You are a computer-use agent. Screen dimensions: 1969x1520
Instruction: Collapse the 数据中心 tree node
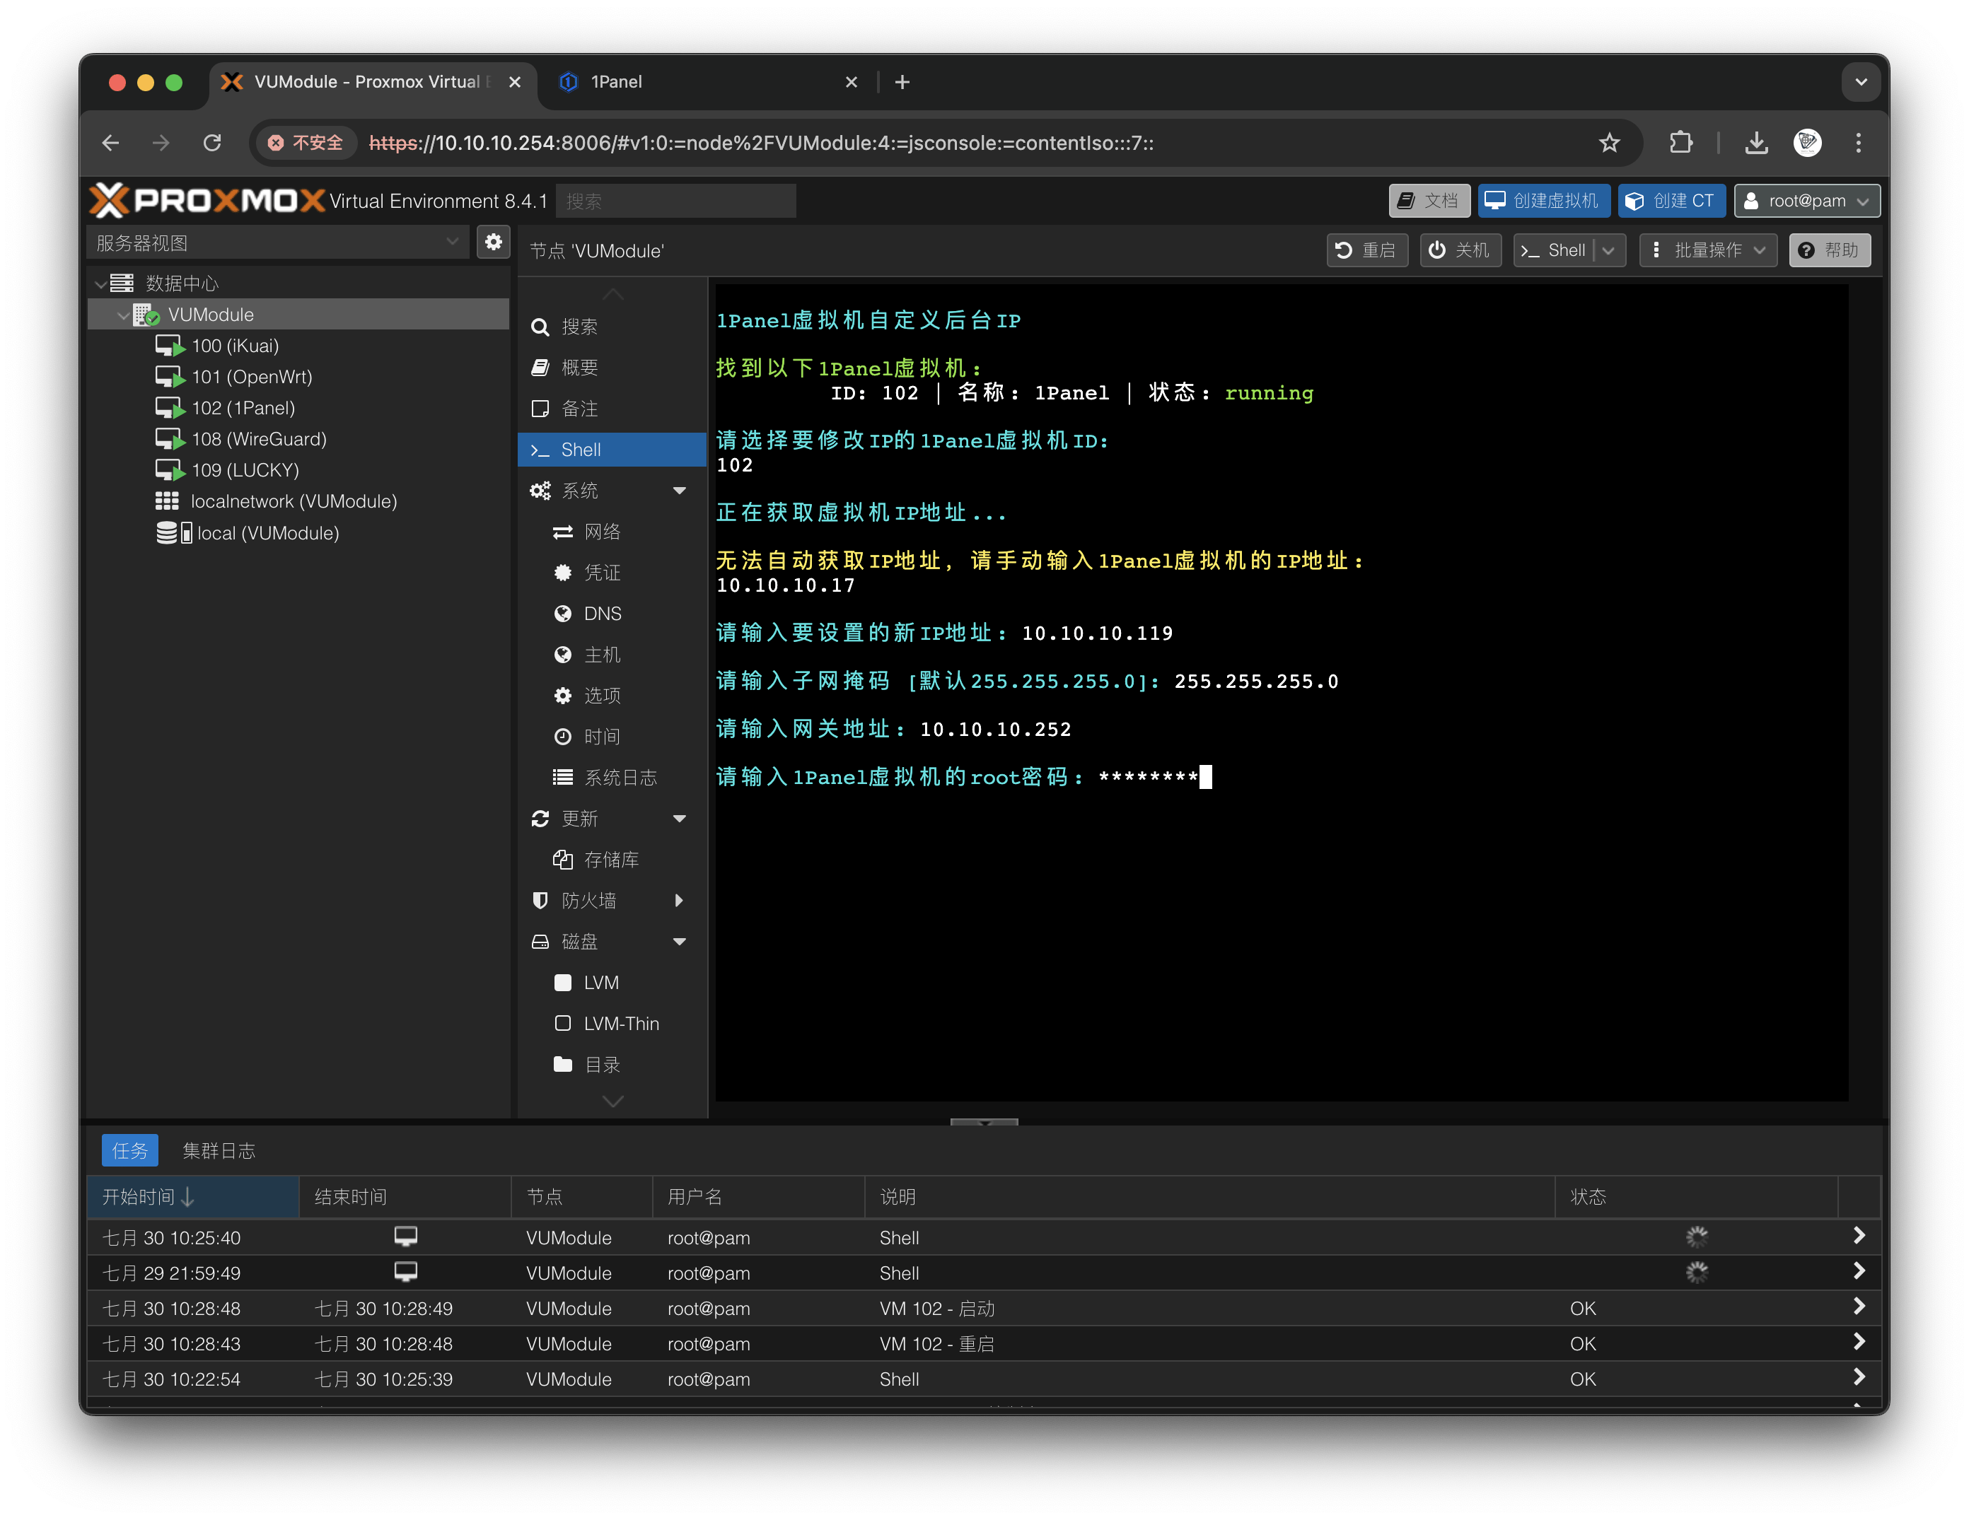(x=101, y=283)
